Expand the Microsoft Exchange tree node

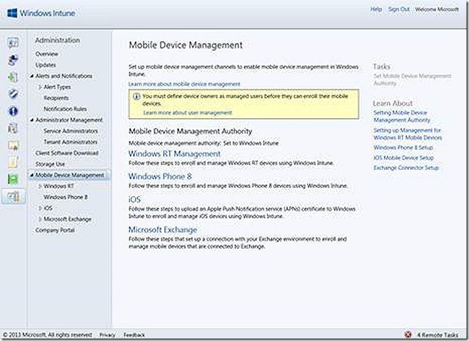40,219
